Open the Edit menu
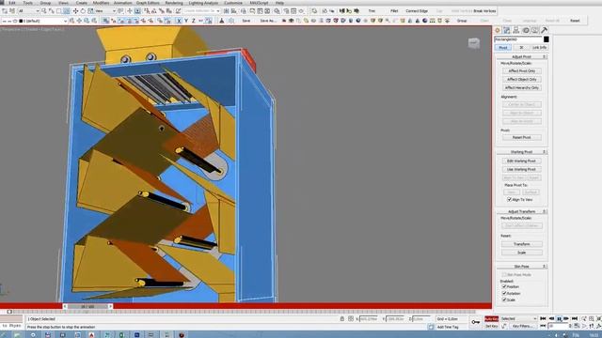Screen dimensions: 602x338 (12, 3)
